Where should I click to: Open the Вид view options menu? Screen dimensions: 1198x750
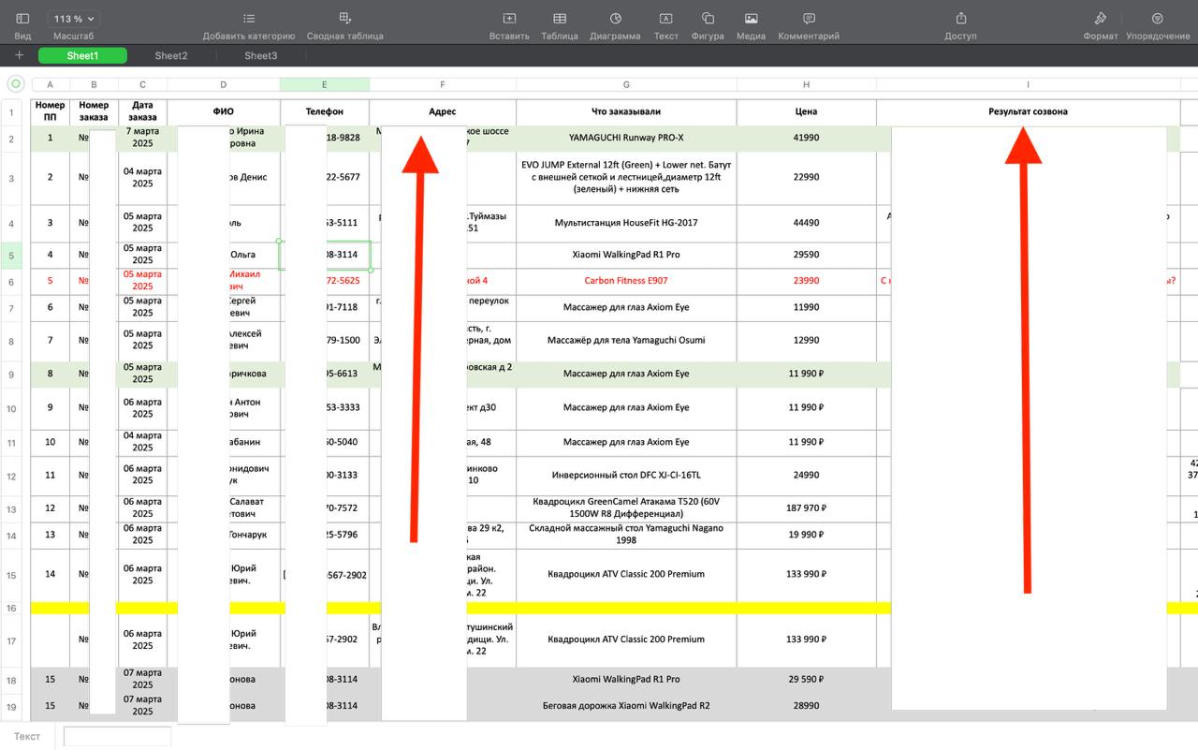22,19
